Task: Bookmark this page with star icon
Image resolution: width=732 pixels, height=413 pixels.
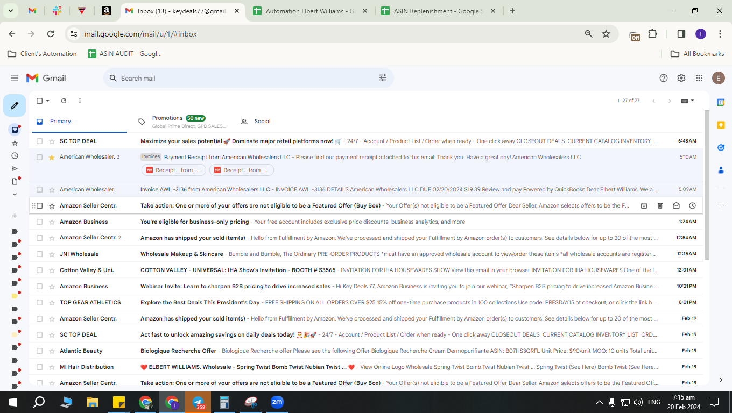Action: pos(606,34)
